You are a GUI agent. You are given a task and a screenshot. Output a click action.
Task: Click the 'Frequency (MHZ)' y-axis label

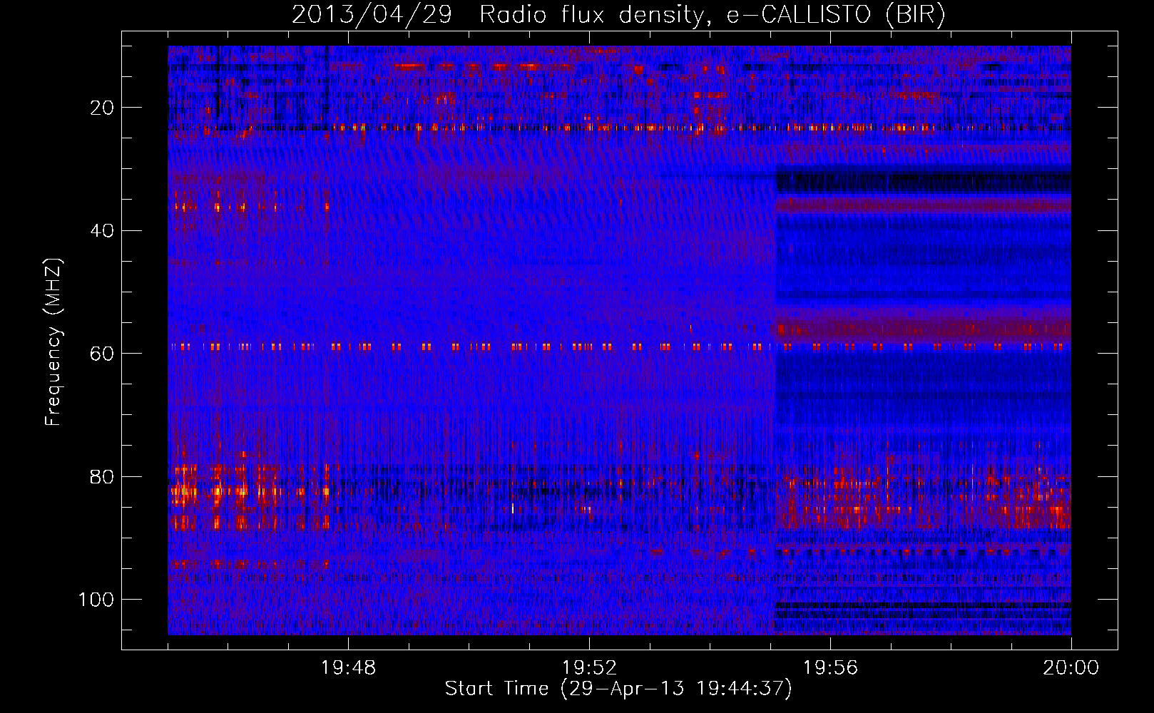(x=53, y=342)
